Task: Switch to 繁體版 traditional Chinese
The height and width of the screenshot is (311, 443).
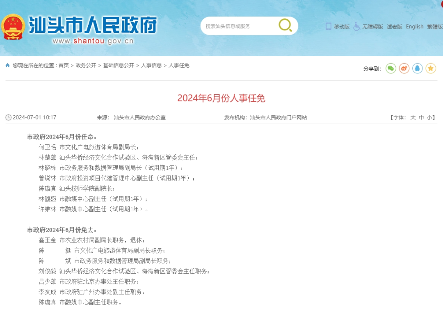Action: (x=435, y=27)
